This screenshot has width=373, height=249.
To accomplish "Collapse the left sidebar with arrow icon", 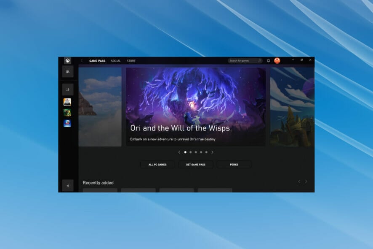I will point(68,186).
